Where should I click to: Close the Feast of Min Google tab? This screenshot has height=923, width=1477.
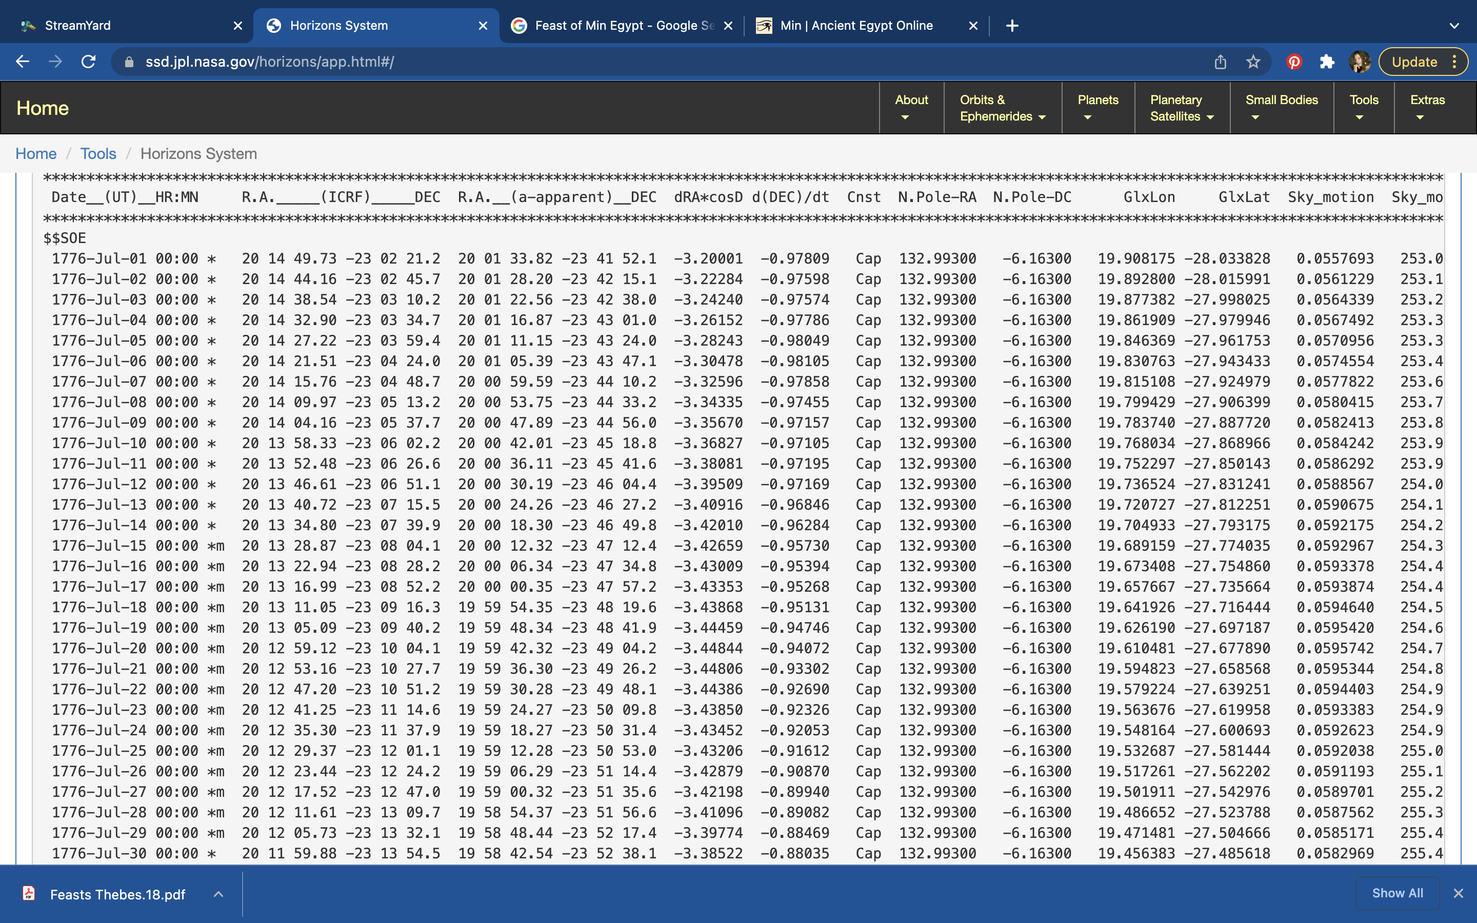(728, 26)
